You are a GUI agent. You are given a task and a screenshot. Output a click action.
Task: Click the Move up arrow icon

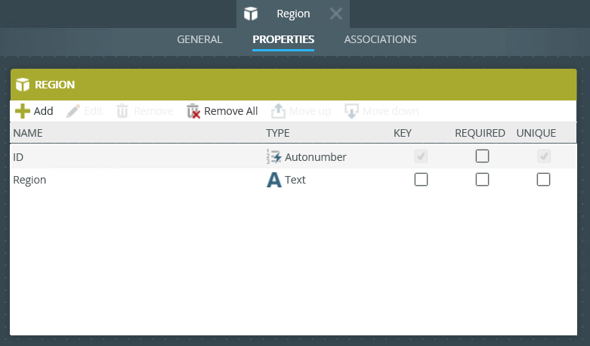278,111
